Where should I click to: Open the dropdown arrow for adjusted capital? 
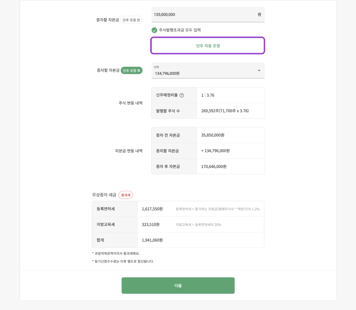259,71
